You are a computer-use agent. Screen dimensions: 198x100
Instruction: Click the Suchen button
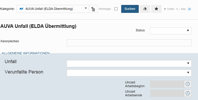click(130, 9)
